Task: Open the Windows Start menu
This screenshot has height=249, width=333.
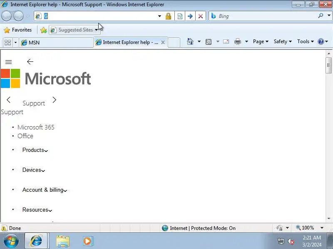Action: point(11,241)
